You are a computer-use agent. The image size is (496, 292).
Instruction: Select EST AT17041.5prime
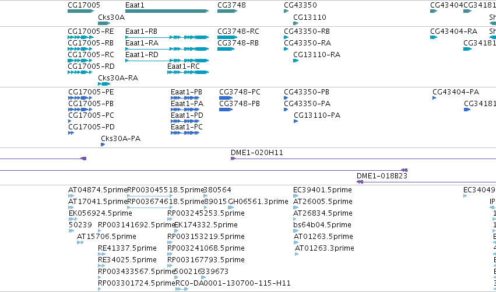tap(71, 208)
